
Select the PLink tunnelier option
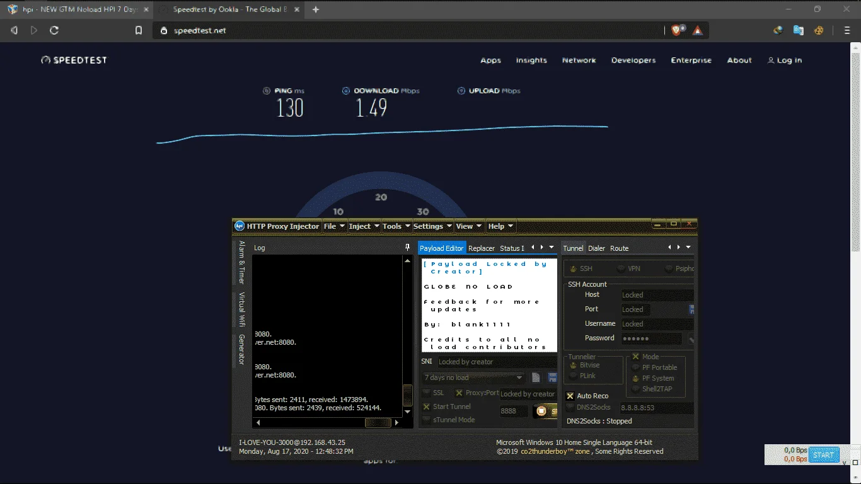(573, 376)
